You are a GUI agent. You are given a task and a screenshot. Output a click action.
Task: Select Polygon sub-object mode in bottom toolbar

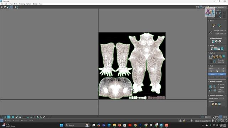click(9, 117)
